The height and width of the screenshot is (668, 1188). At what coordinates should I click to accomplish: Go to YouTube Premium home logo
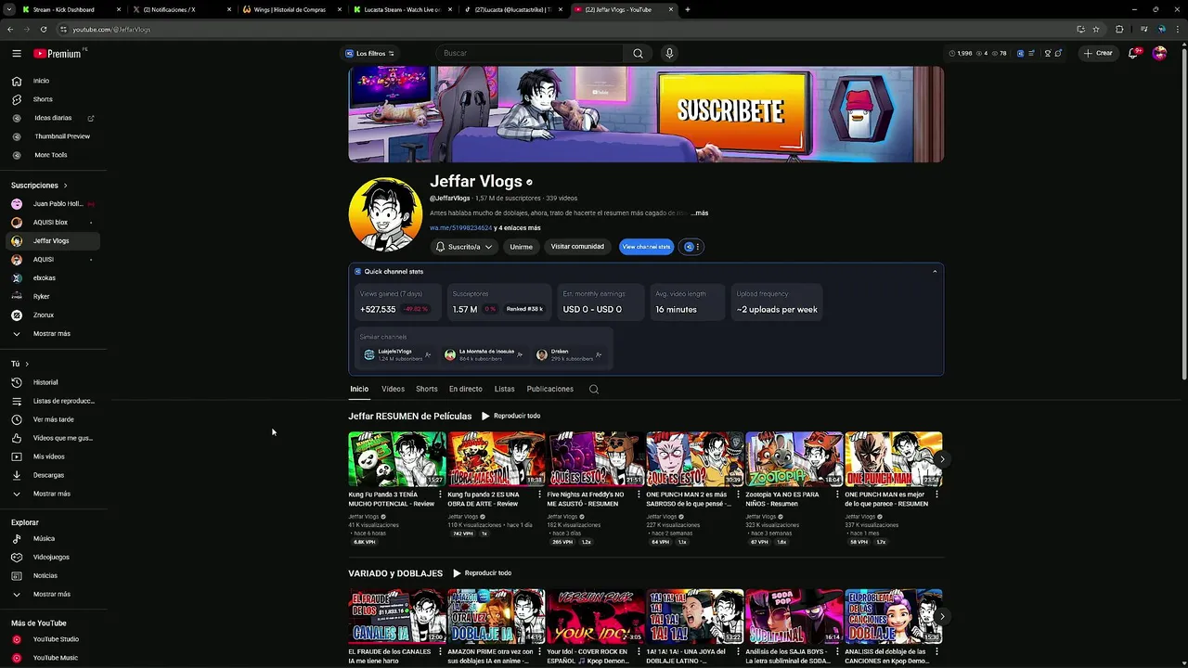[58, 54]
